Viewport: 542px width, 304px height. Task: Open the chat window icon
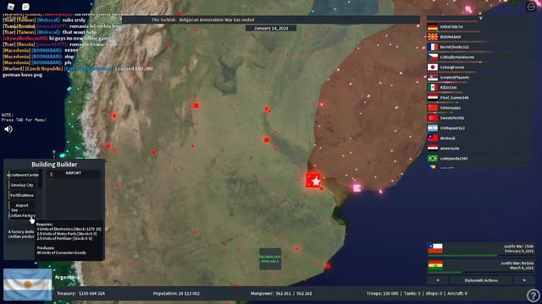click(x=25, y=7)
